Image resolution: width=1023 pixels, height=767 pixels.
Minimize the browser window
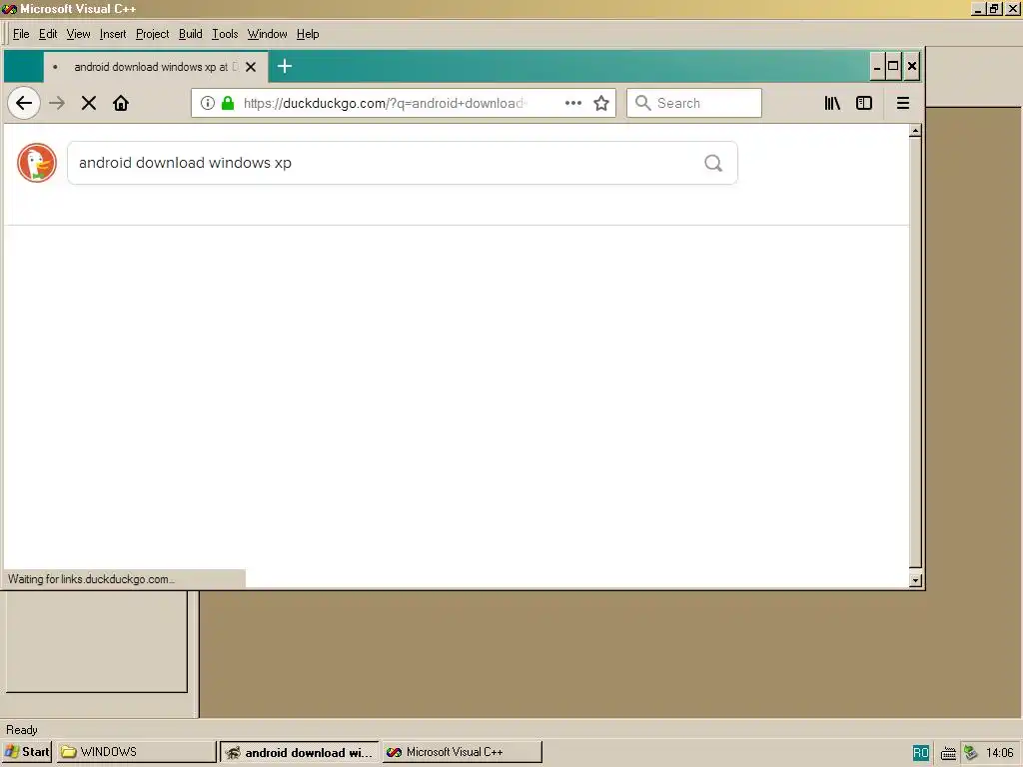pyautogui.click(x=877, y=67)
